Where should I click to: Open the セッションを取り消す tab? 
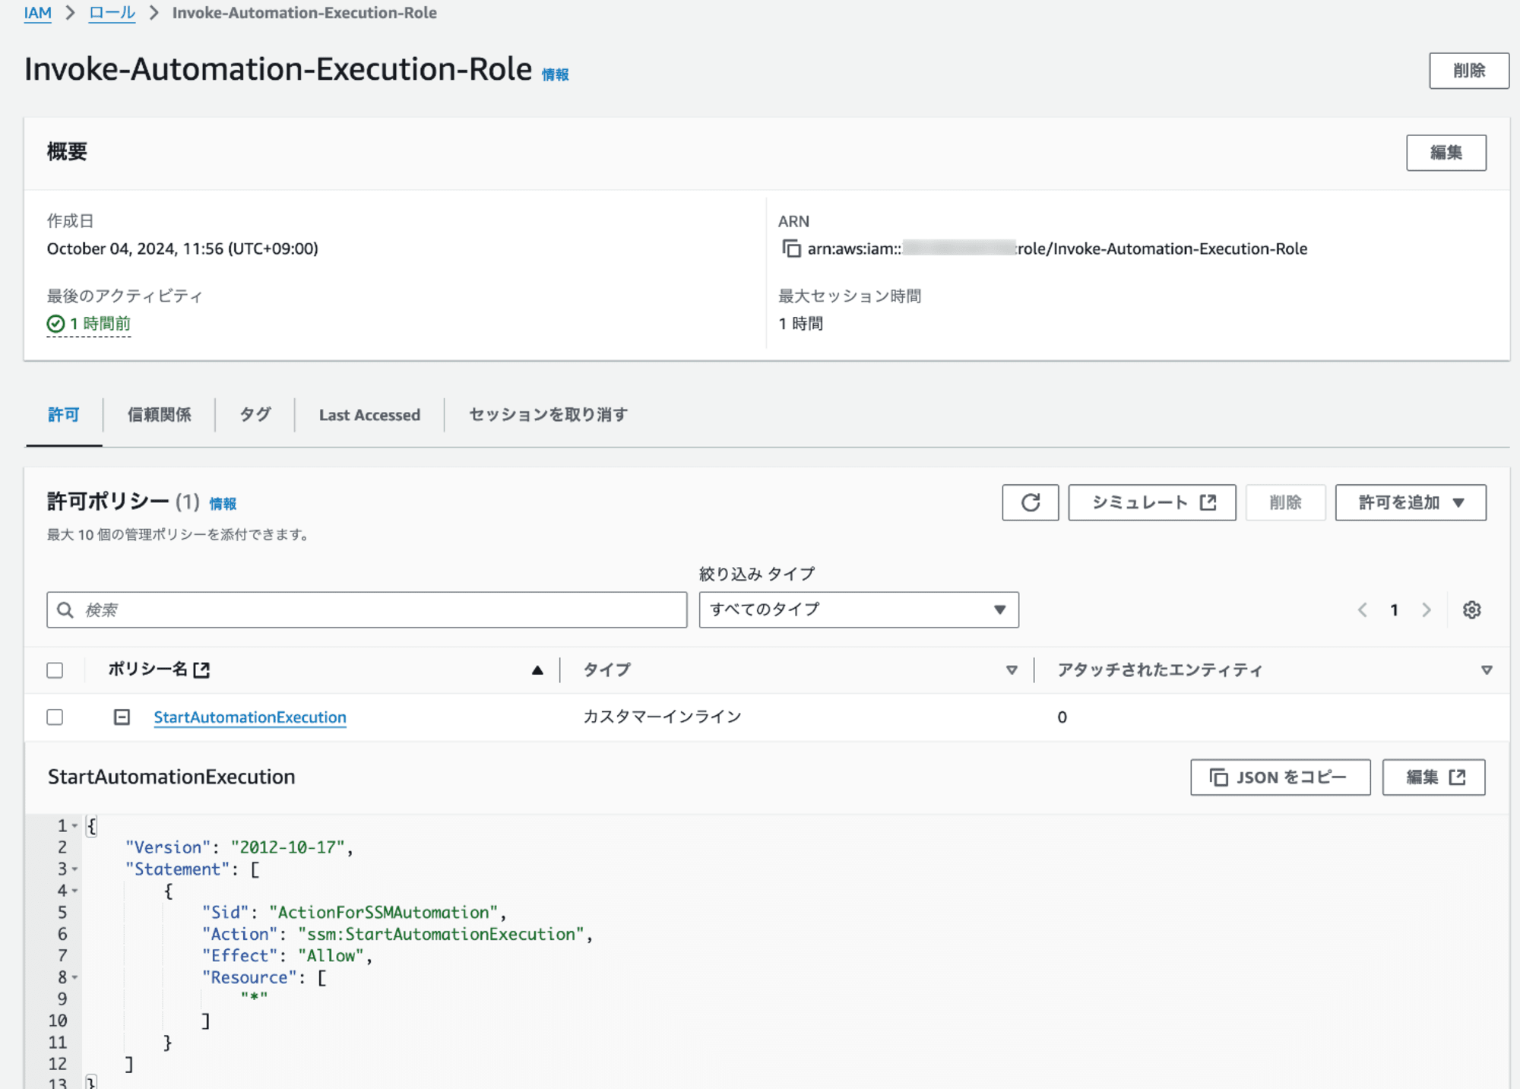548,414
